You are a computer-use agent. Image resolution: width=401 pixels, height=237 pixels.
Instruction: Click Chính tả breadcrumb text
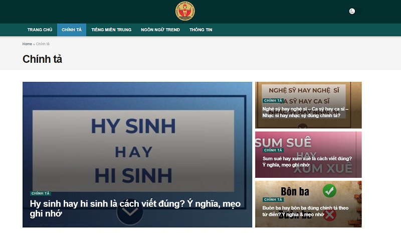(42, 44)
